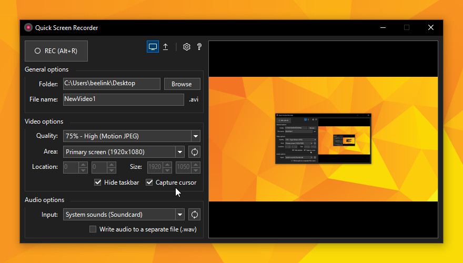The image size is (463, 263).
Task: Click the upload arrow icon
Action: 166,47
